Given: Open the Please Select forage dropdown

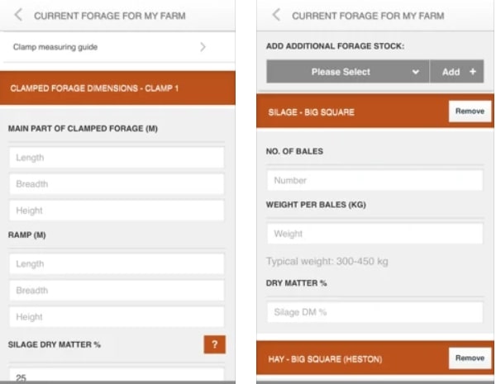Looking at the screenshot, I should pyautogui.click(x=348, y=72).
